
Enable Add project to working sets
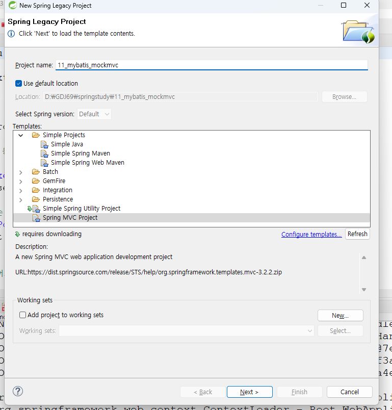coord(23,315)
